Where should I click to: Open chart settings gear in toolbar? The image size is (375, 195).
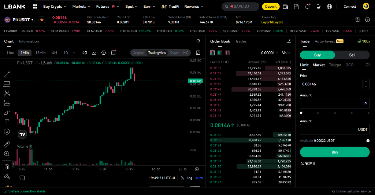(x=104, y=53)
